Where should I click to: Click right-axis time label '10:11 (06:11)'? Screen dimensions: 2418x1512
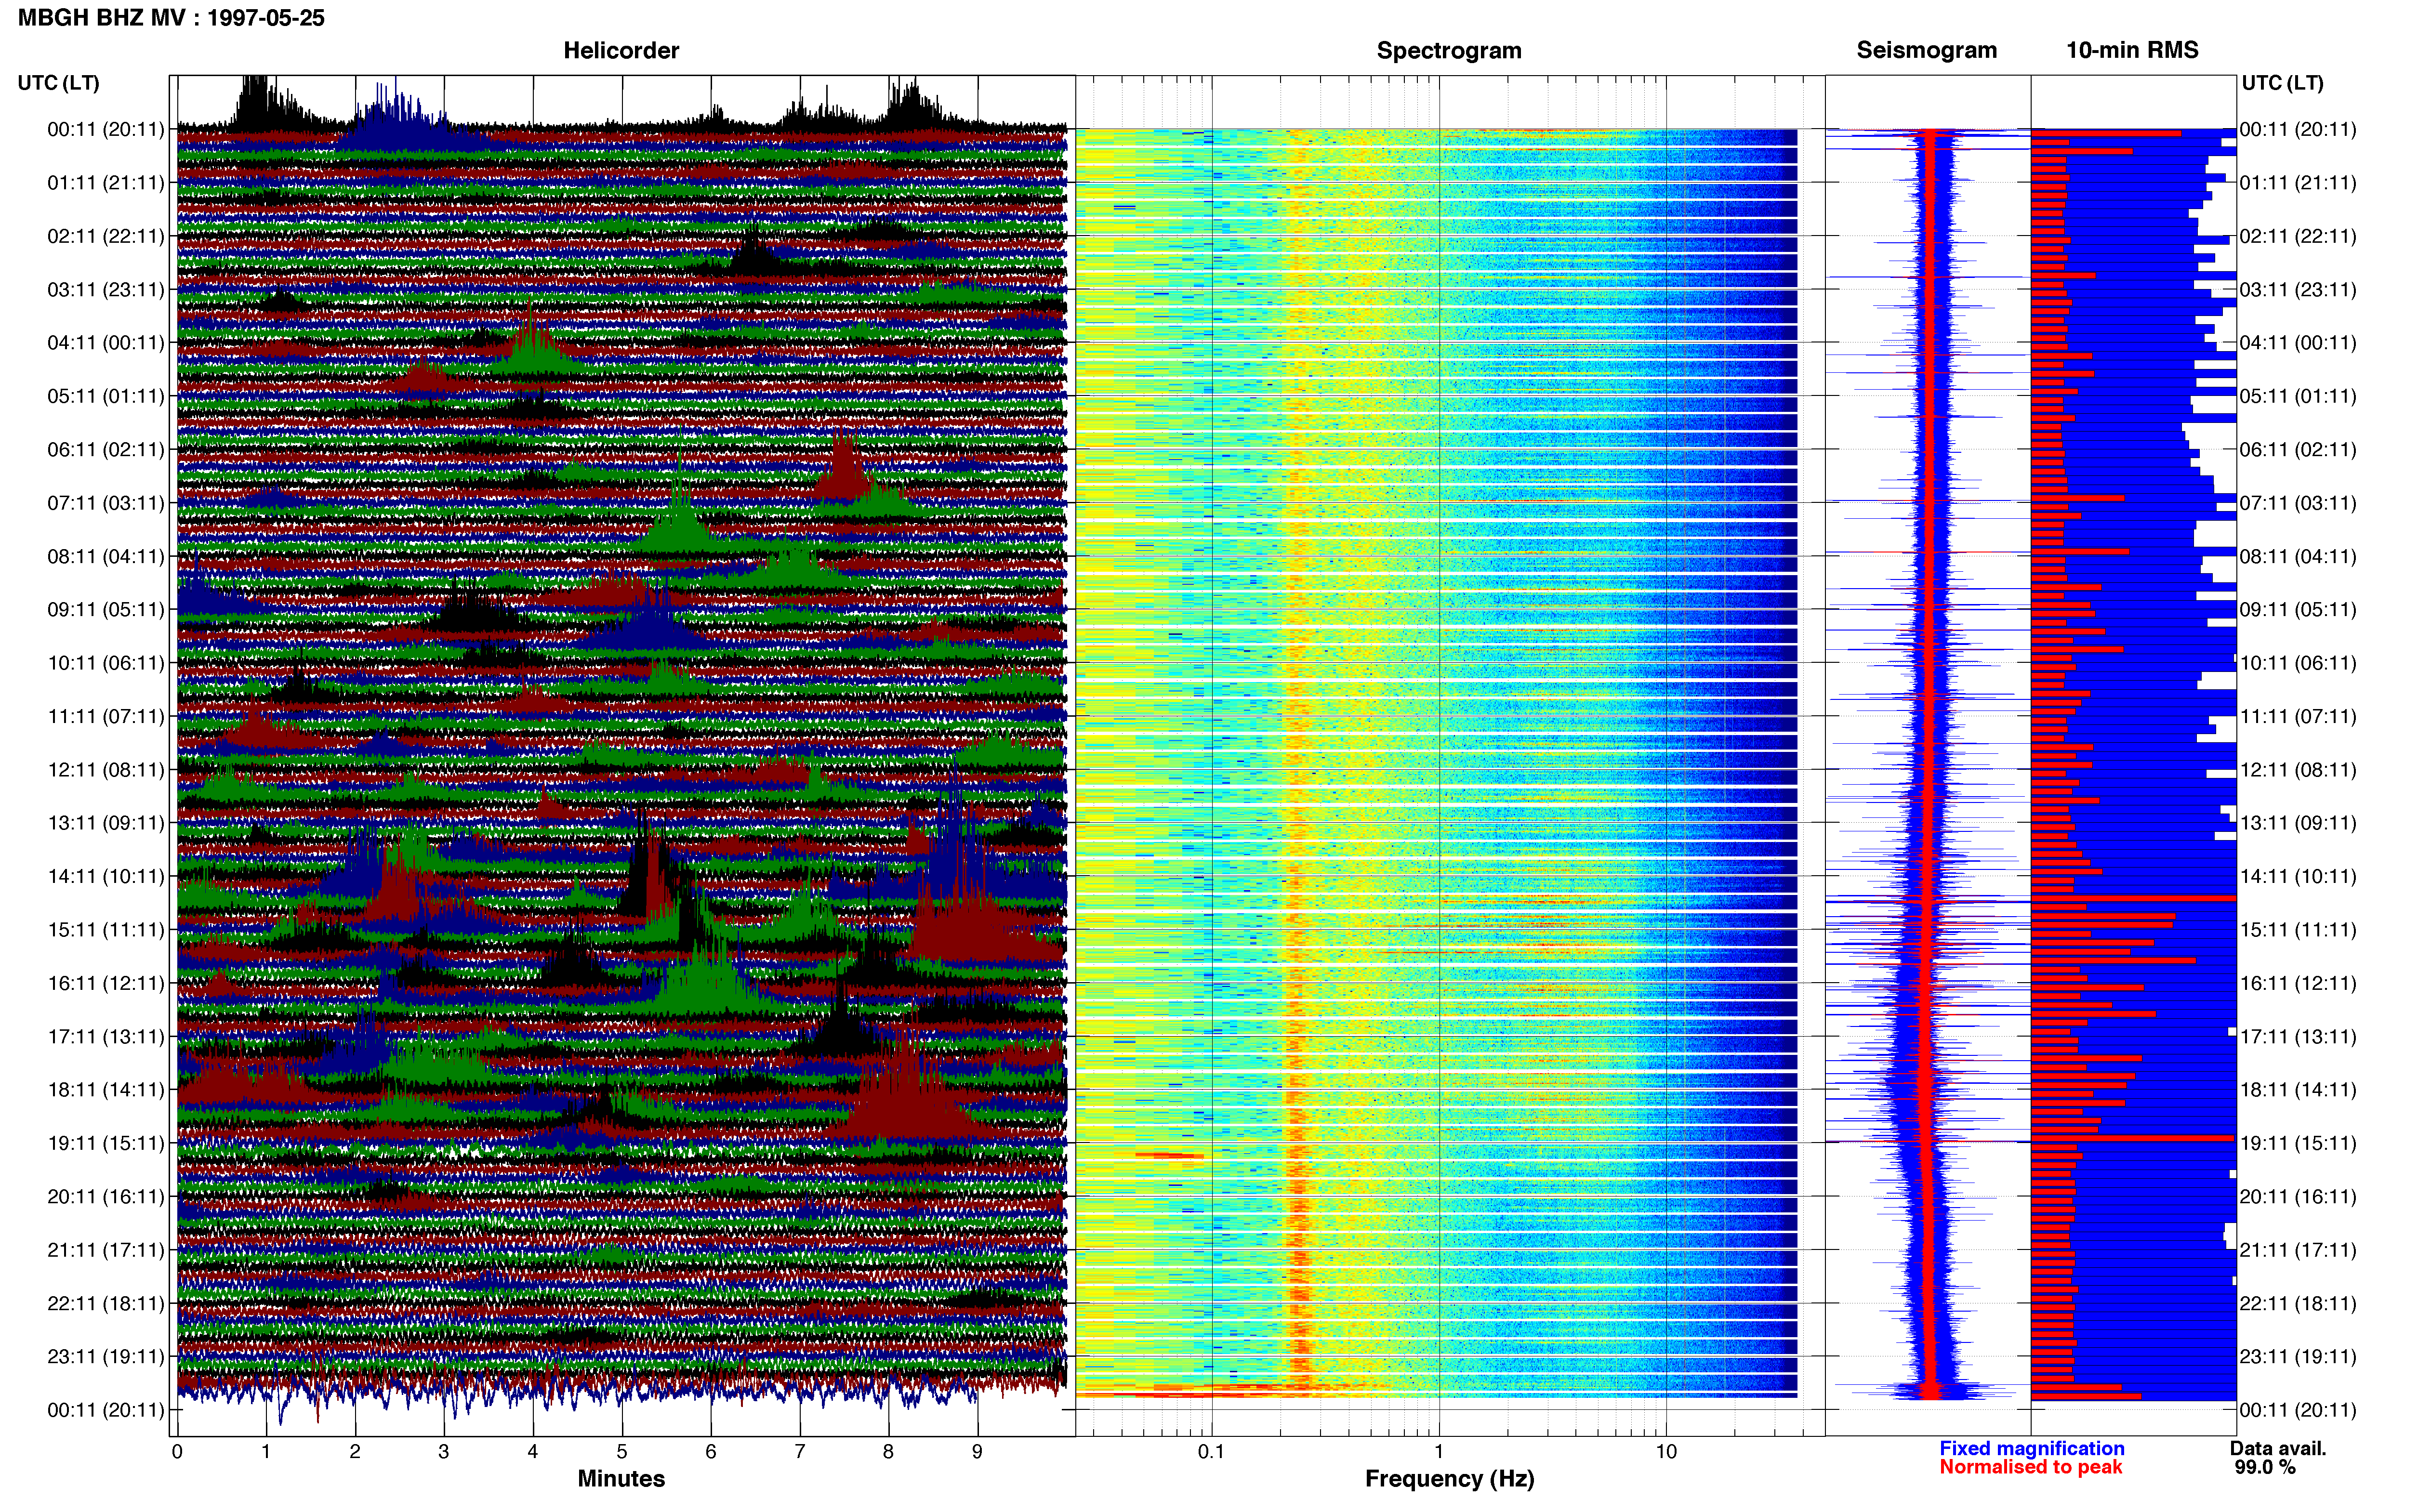(x=2298, y=663)
